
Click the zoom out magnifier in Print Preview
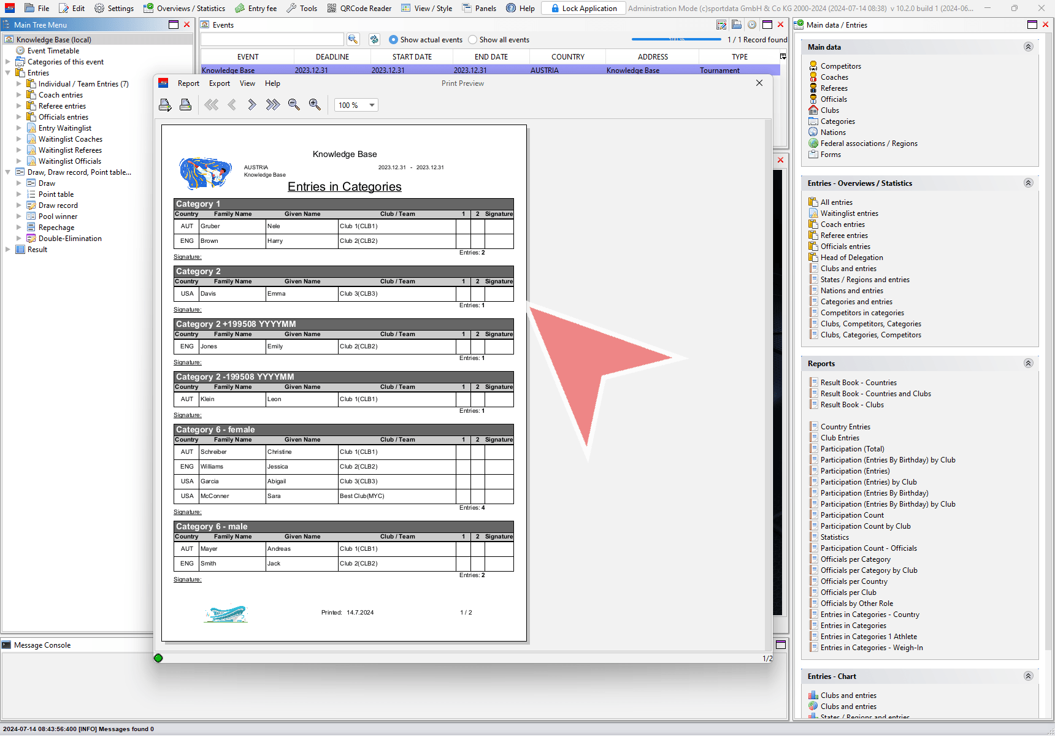pos(294,105)
